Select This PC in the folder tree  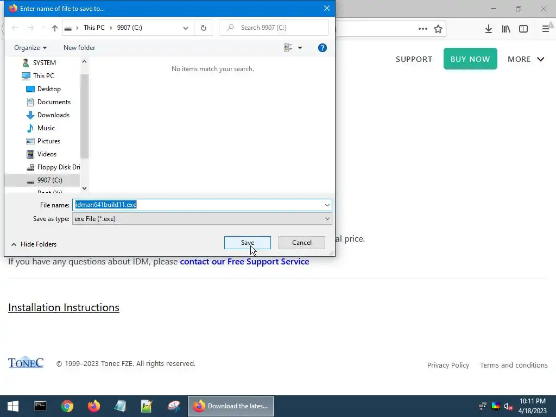(x=43, y=76)
